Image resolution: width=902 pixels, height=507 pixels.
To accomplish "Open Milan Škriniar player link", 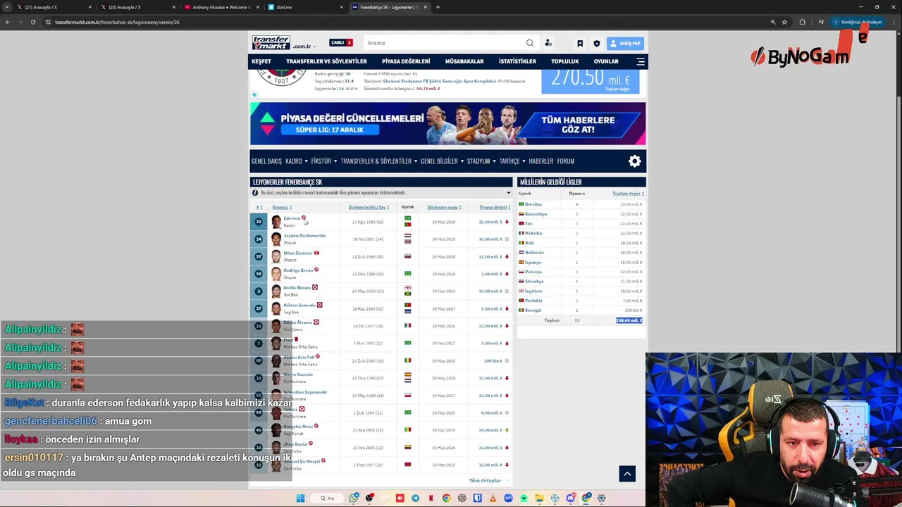I will click(297, 253).
